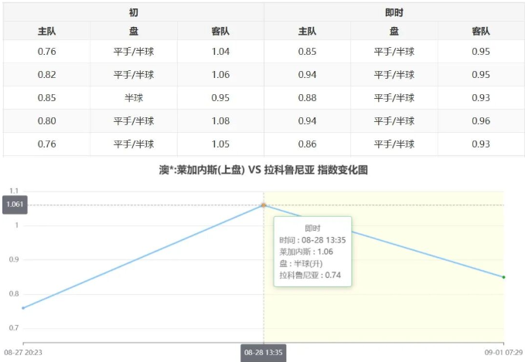This screenshot has height=362, width=525.
Task: Select the 即时 table header section
Action: pyautogui.click(x=394, y=13)
